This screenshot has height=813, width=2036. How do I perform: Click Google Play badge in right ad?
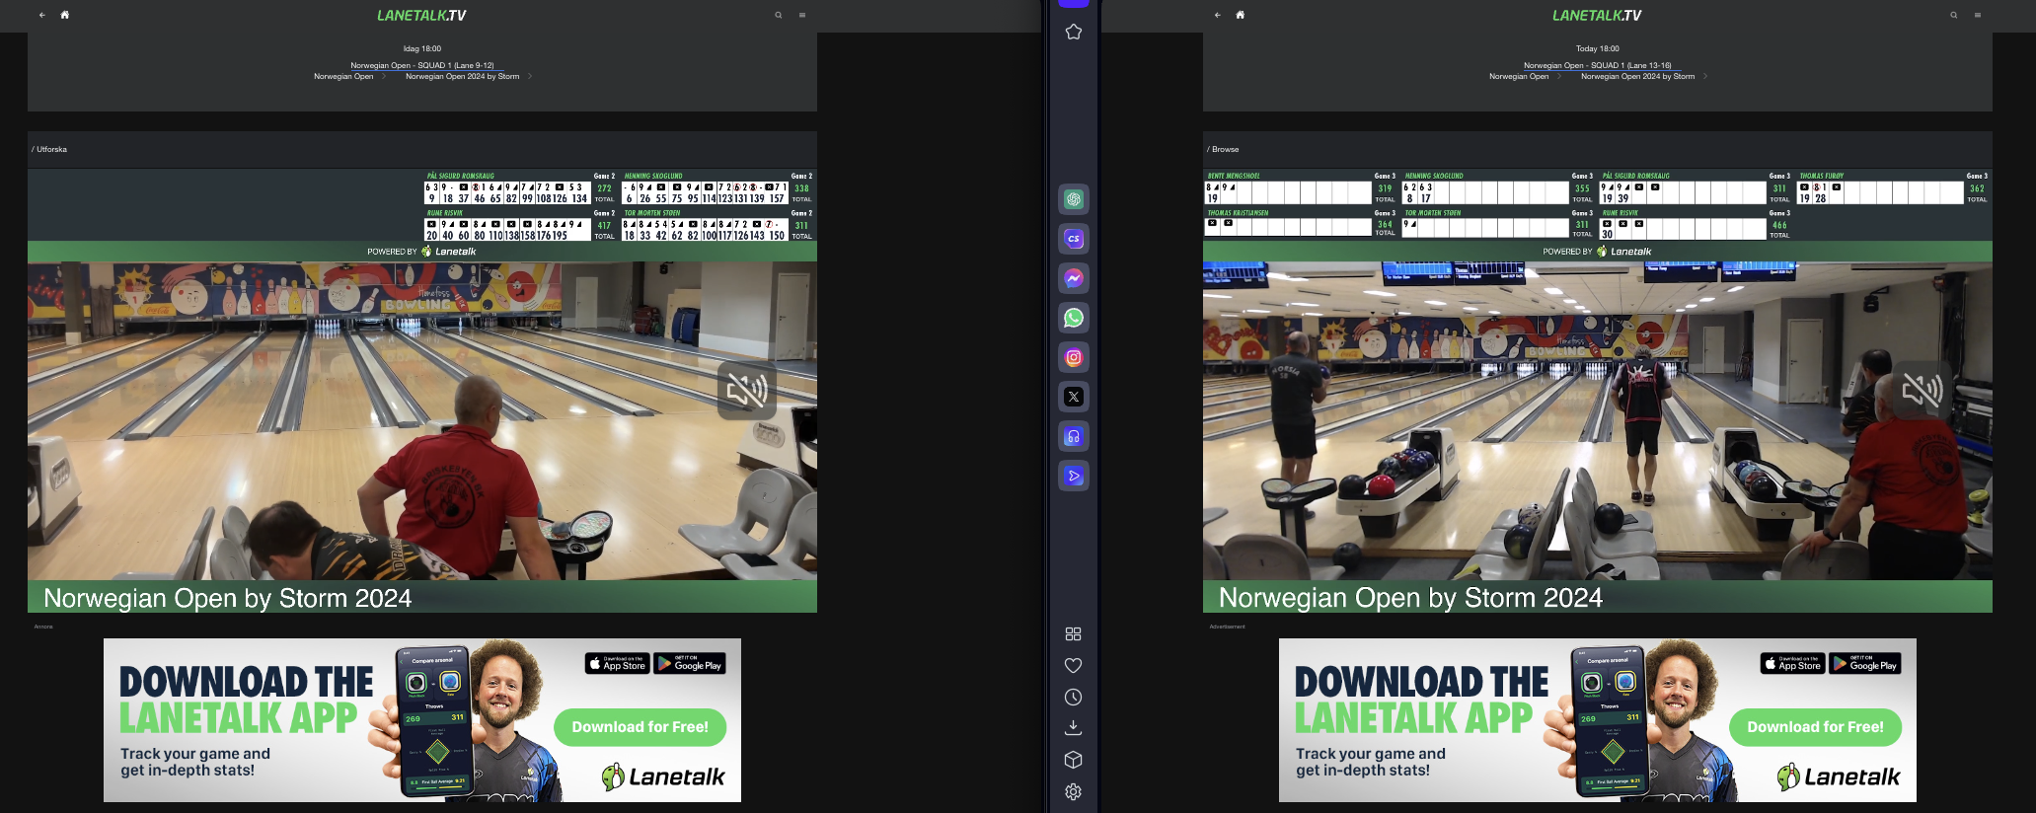click(1865, 663)
